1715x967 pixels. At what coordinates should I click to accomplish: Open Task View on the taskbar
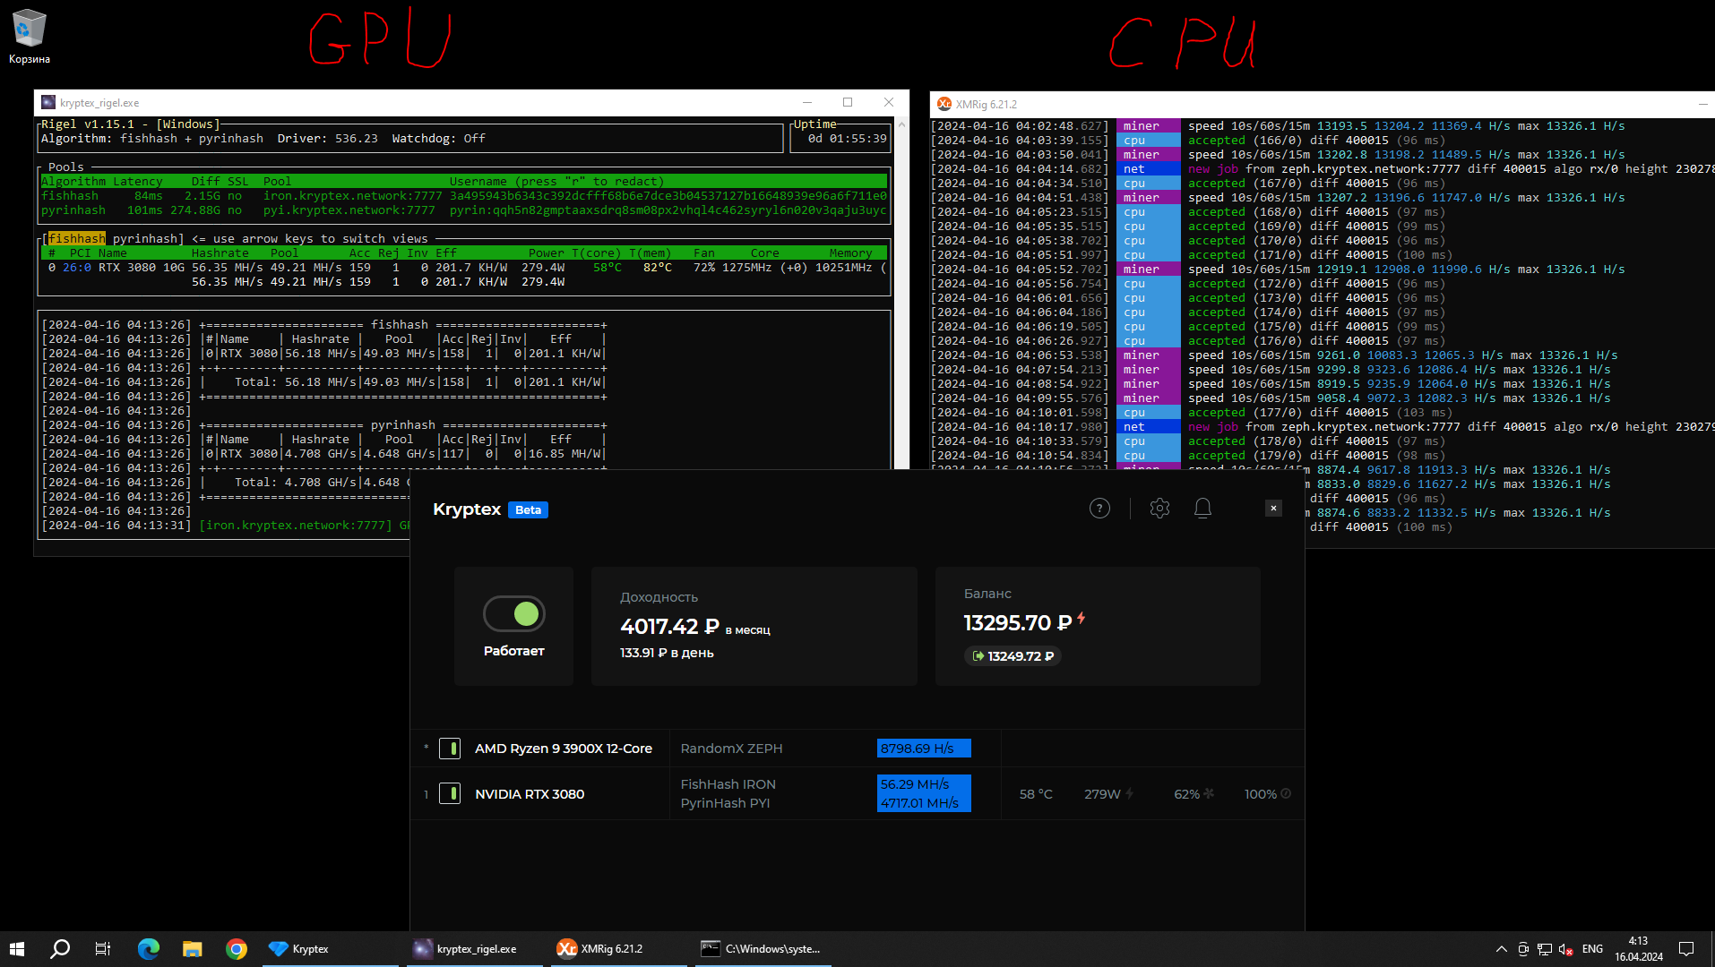point(103,949)
